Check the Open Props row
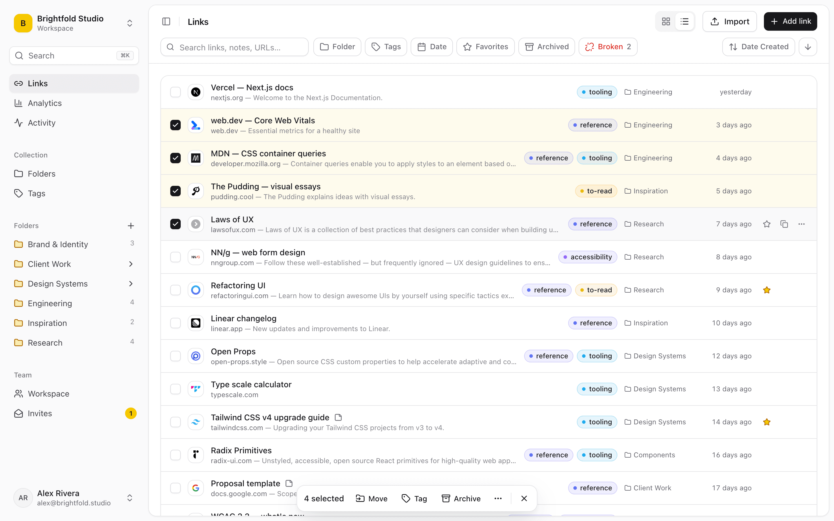 tap(175, 356)
